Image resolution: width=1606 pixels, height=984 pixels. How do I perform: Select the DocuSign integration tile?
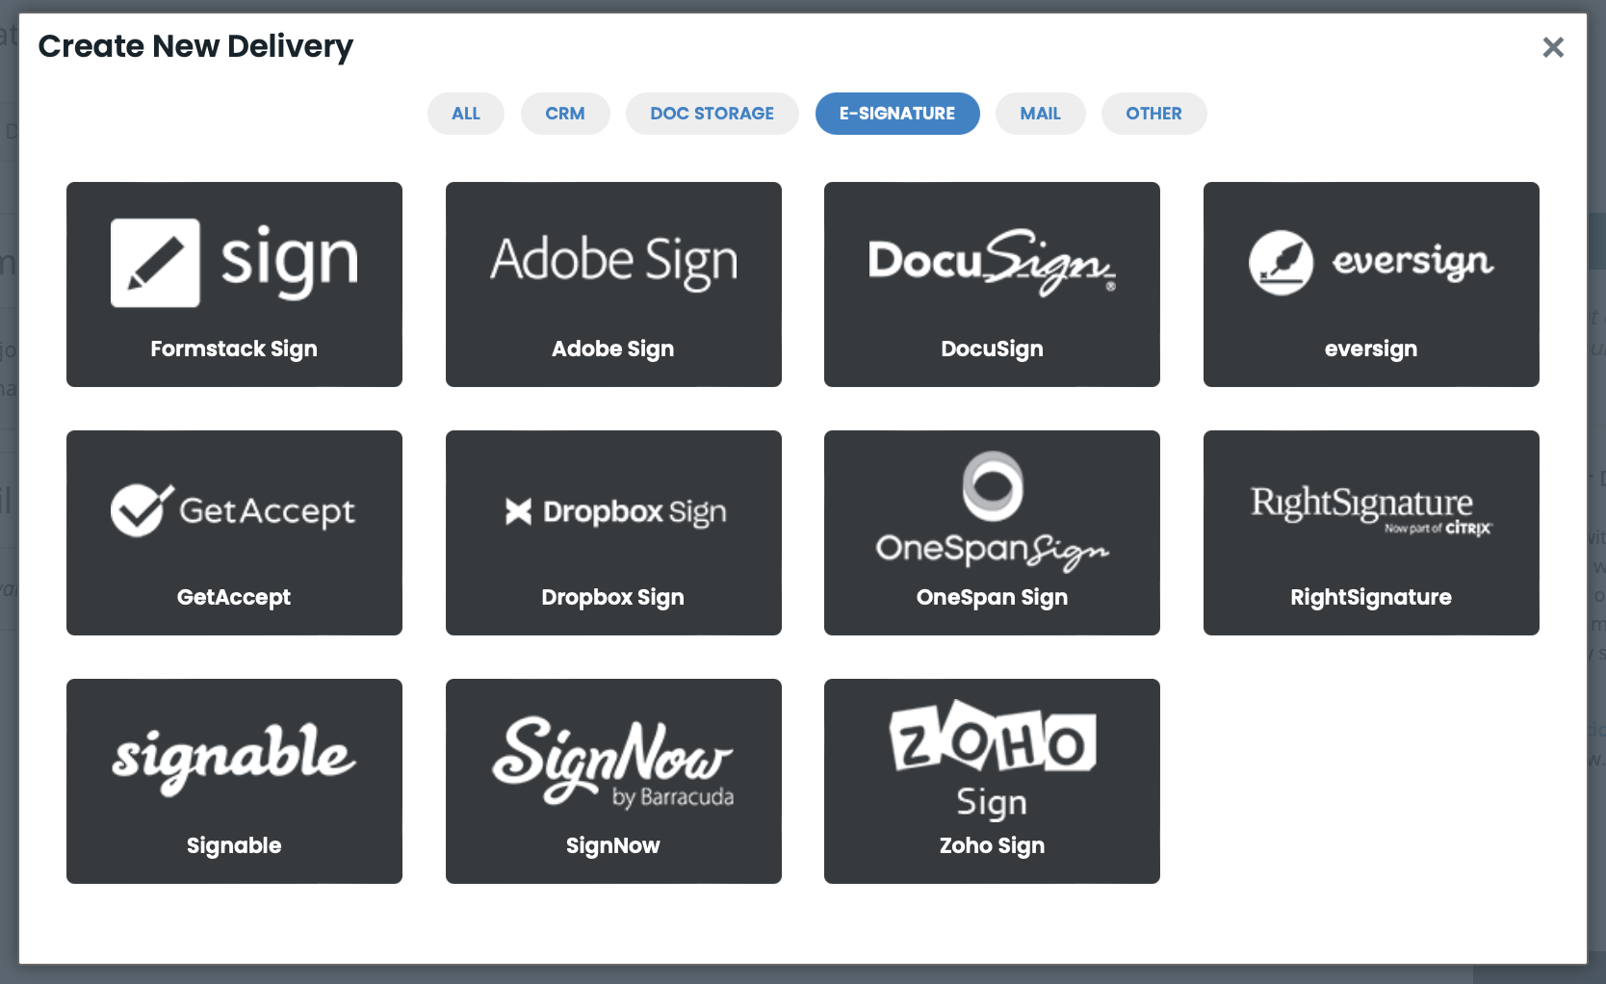(x=992, y=284)
